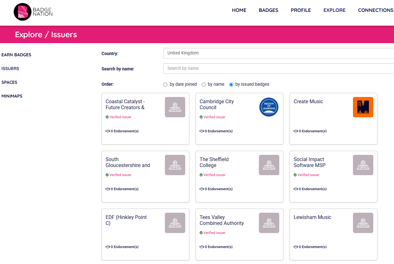Select order by date joined
The image size is (394, 264).
(165, 84)
